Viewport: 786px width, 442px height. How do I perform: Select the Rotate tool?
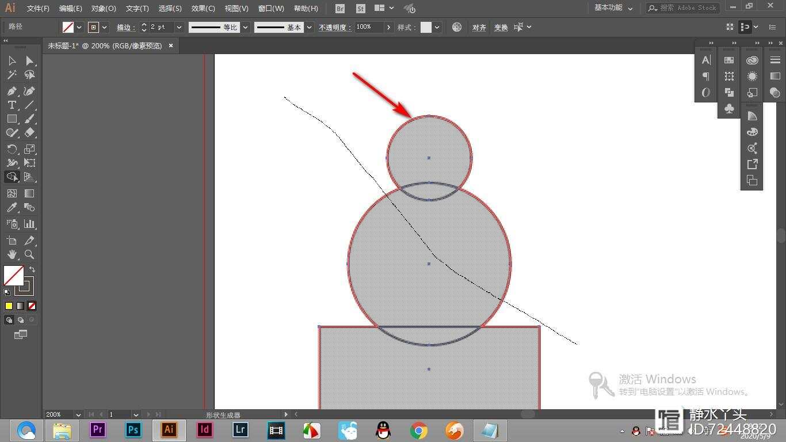click(12, 149)
